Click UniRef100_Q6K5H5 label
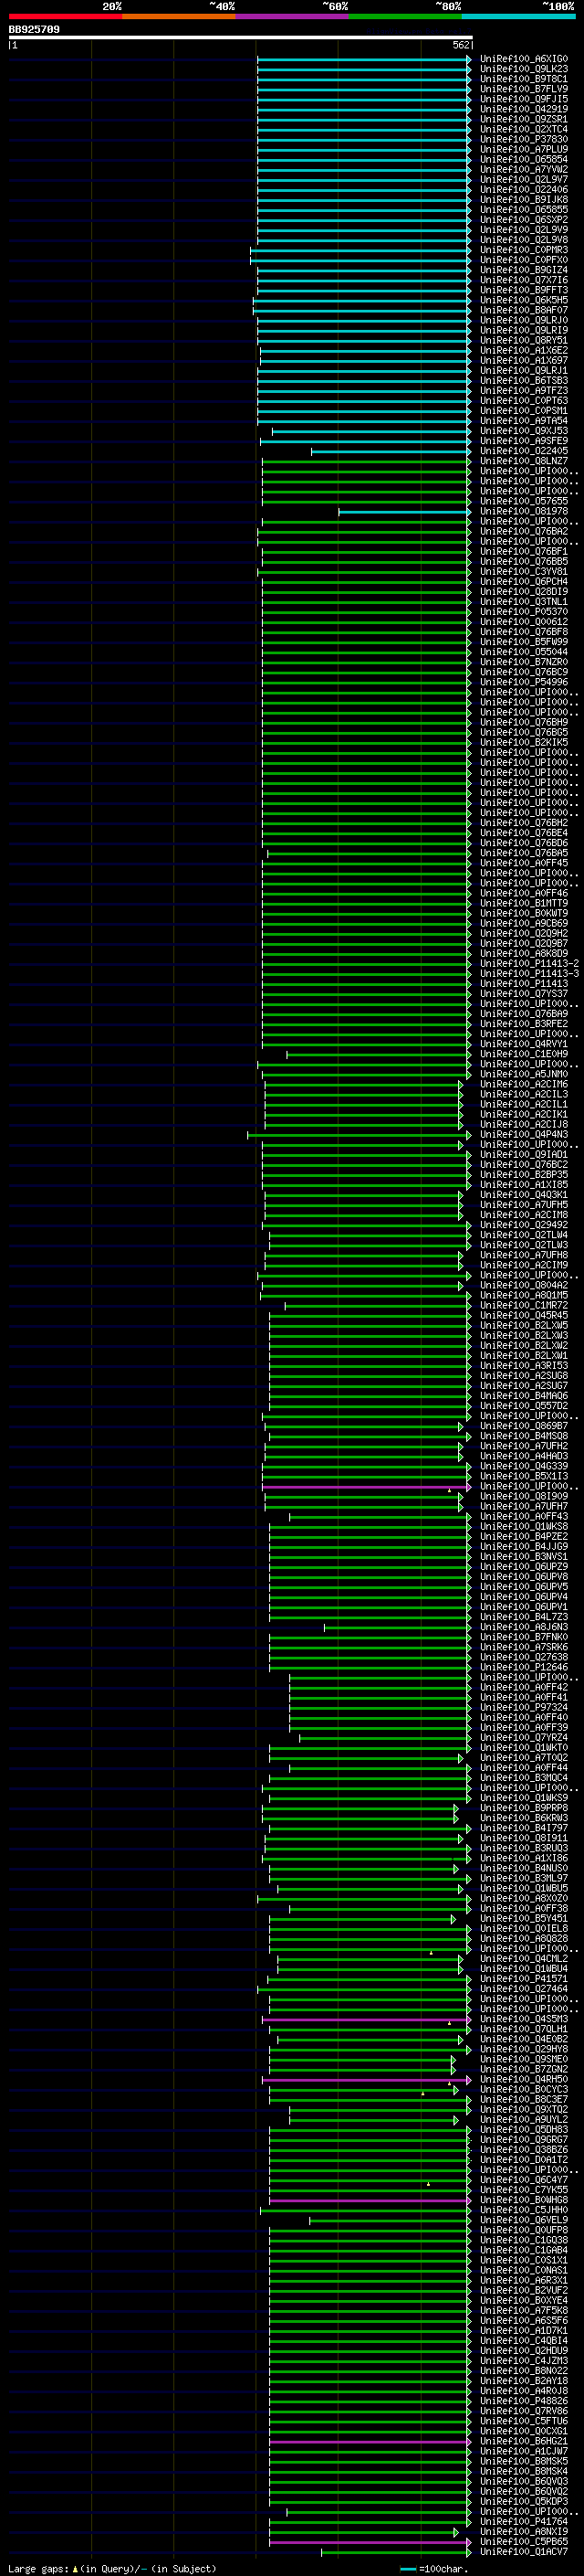The image size is (584, 2576). (524, 300)
